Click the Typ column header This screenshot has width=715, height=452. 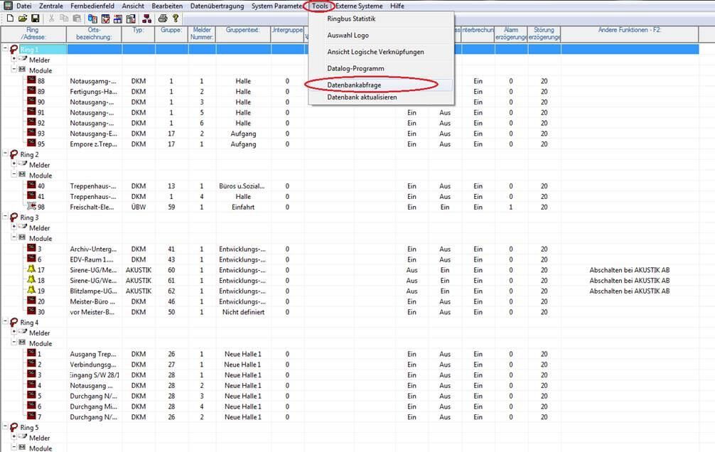(x=138, y=34)
